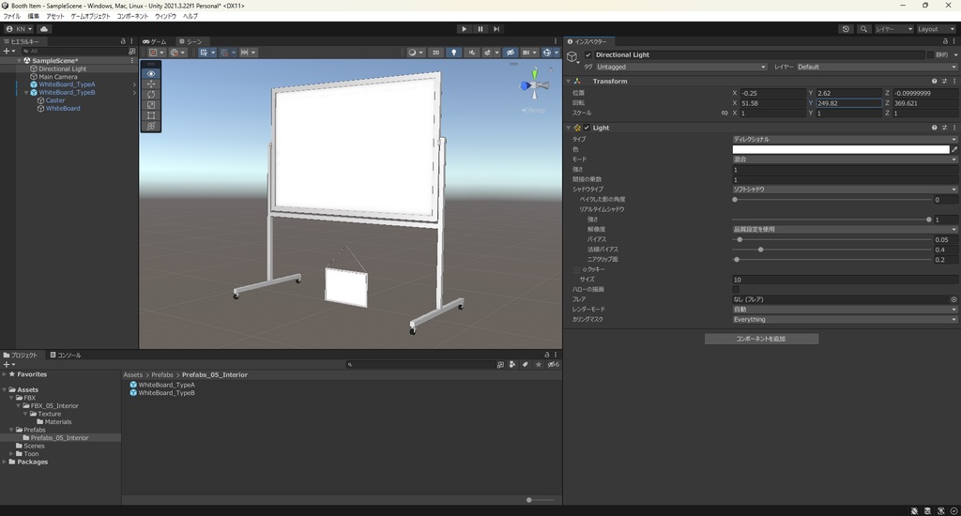
Task: Open the light Type (タイプ) dropdown
Action: click(x=845, y=139)
